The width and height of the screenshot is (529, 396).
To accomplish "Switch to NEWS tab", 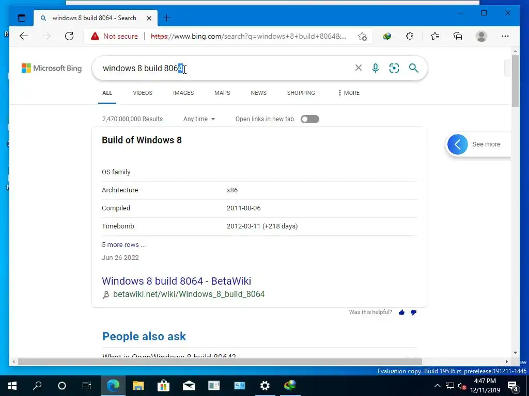I will click(x=259, y=93).
